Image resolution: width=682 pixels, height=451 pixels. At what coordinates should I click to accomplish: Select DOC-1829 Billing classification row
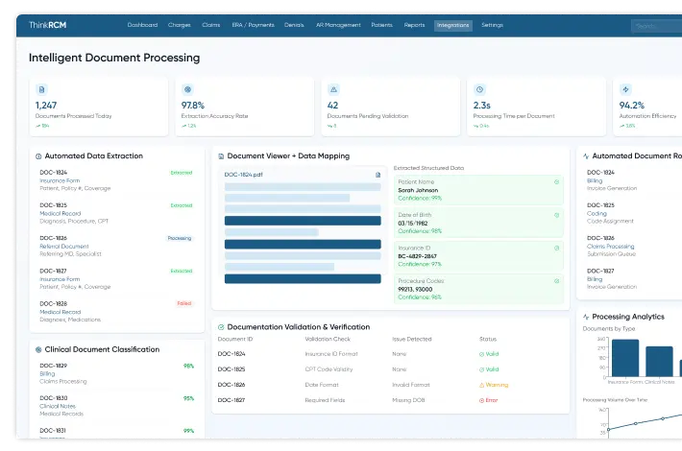coord(116,373)
